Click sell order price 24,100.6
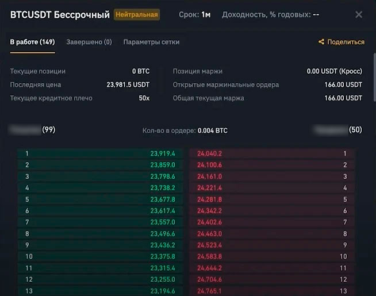 209,165
